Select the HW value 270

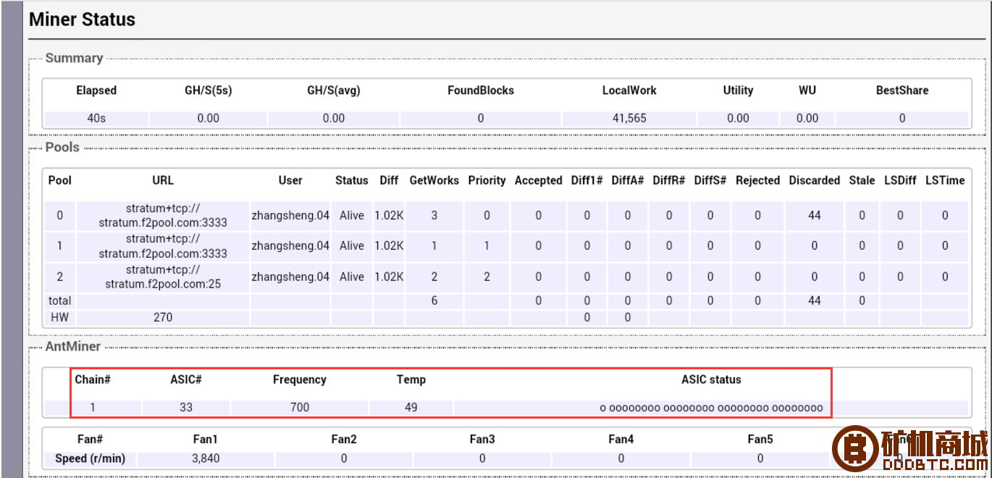[163, 316]
